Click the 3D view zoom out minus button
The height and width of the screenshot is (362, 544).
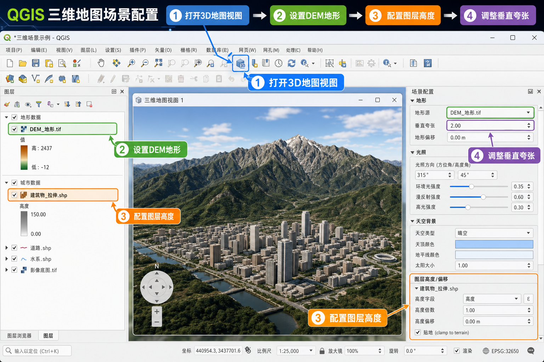click(157, 322)
